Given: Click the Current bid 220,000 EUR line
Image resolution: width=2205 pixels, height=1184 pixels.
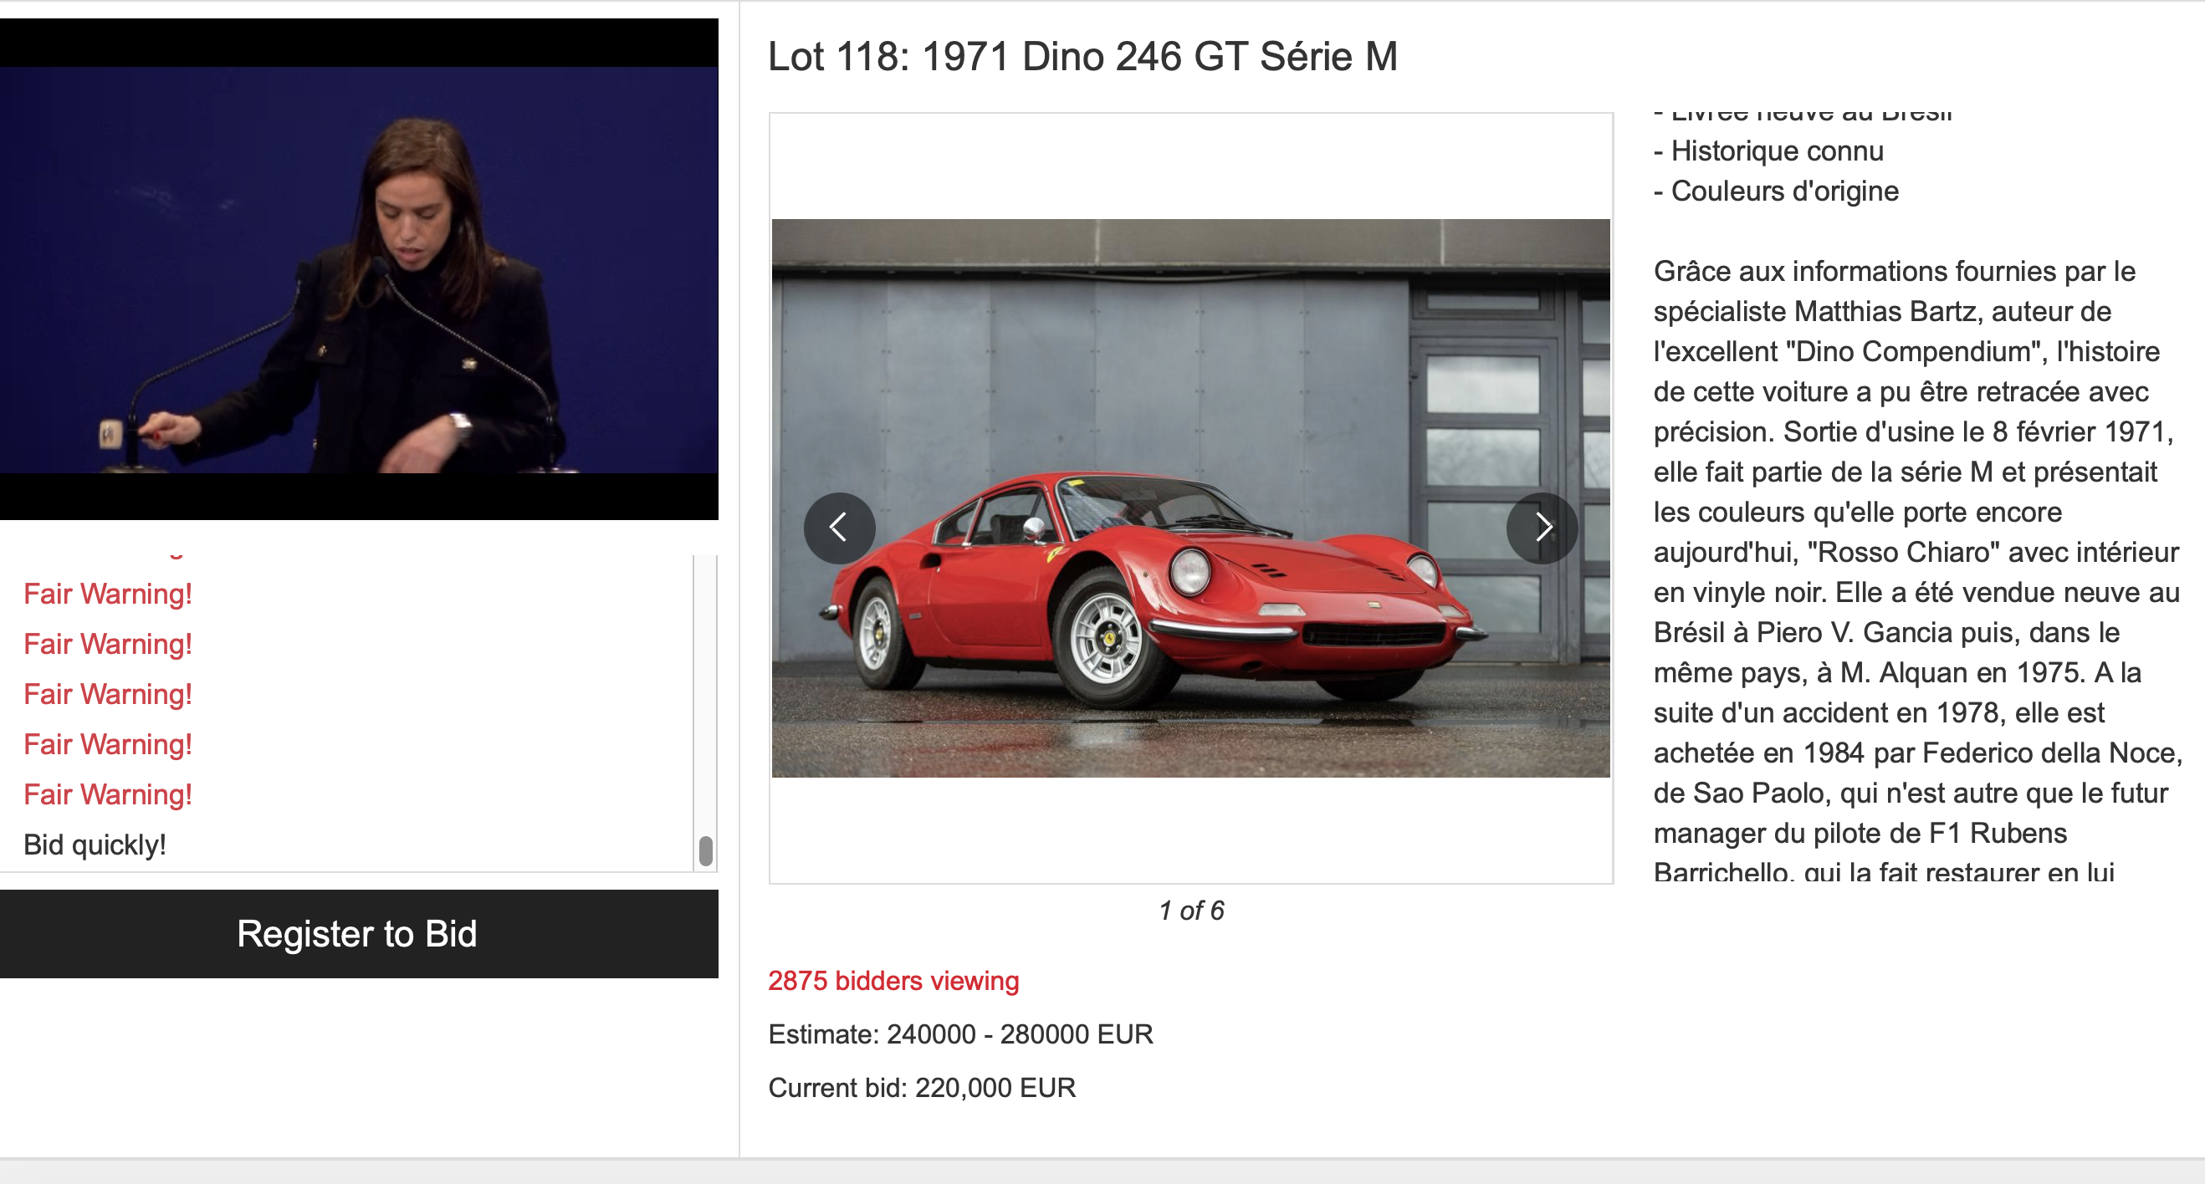Looking at the screenshot, I should 922,1087.
